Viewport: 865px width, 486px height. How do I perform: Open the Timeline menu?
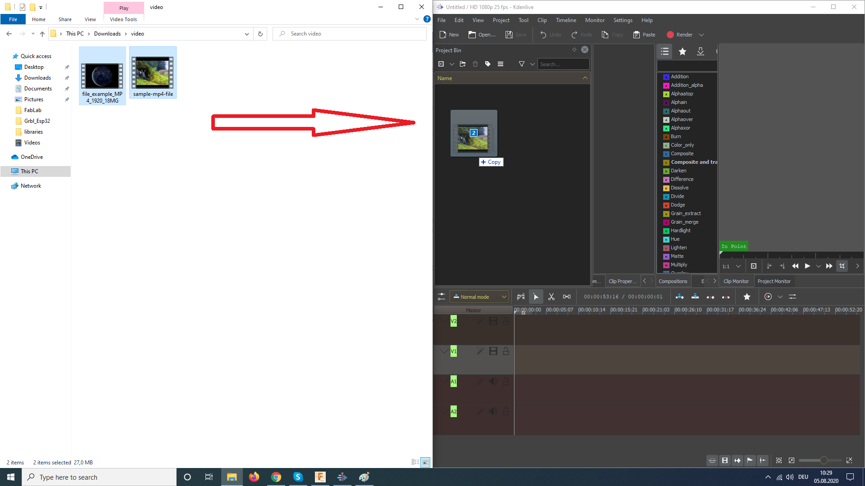565,20
